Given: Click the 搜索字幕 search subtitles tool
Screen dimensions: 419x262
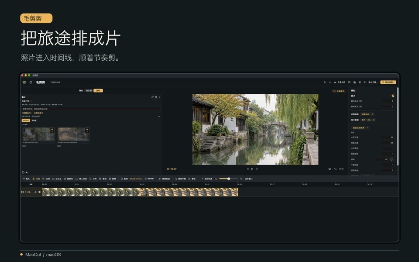Looking at the screenshot, I should pos(180,179).
